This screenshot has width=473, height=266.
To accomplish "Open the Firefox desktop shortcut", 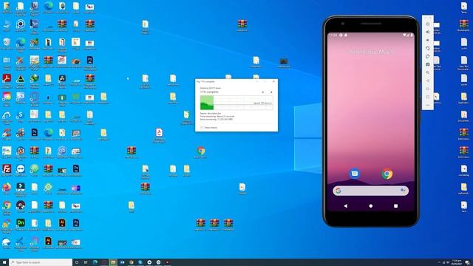I will [x=7, y=188].
